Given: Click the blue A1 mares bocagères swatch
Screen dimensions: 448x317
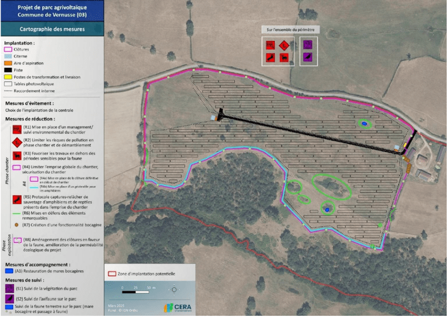Looking at the screenshot, I should 7,271.
